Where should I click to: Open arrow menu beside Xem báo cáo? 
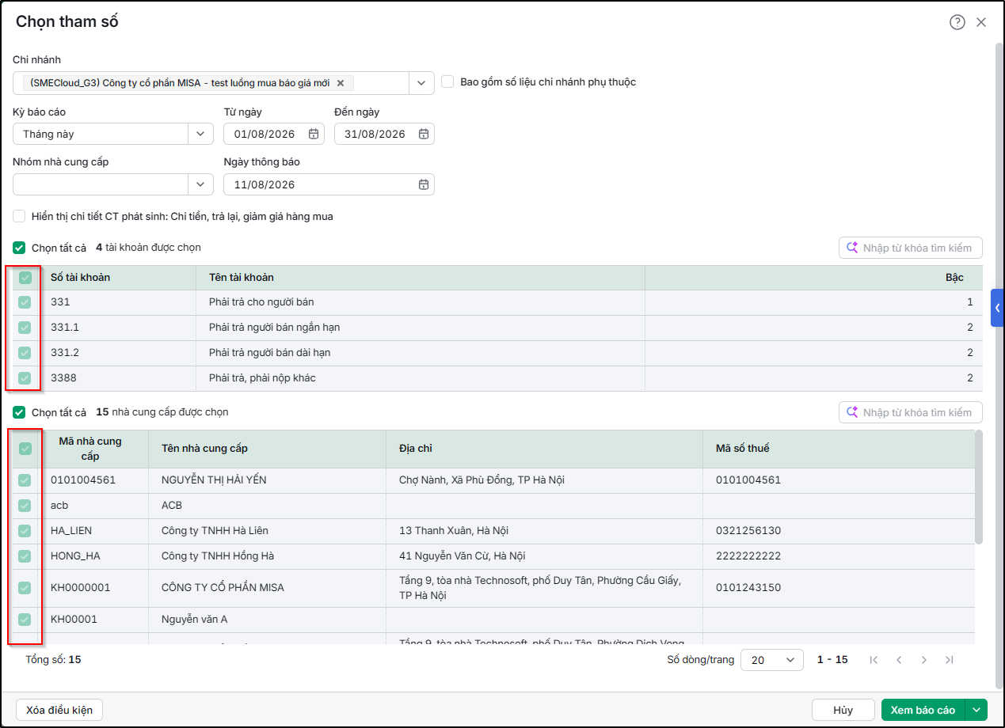pos(979,710)
